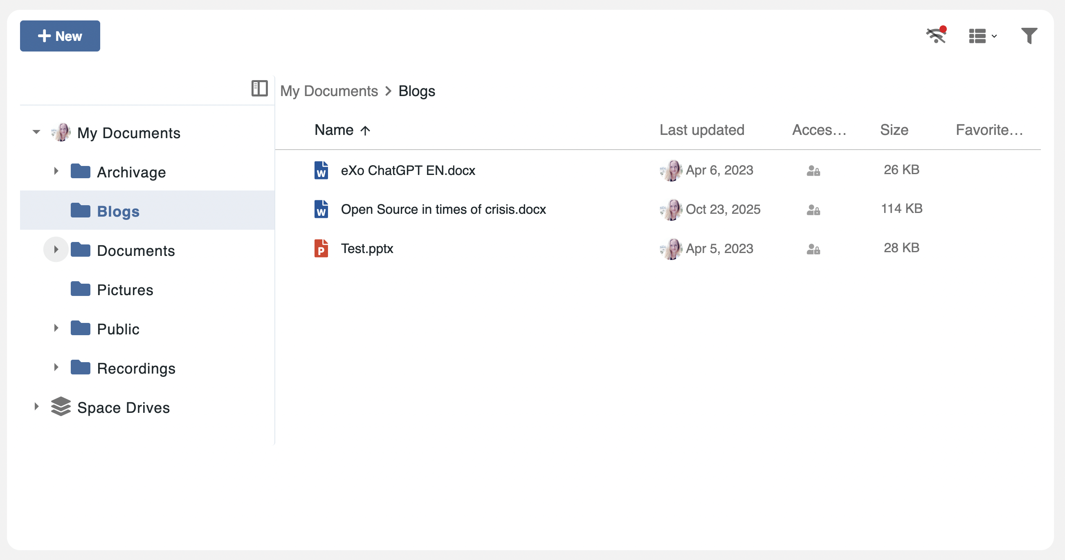
Task: Click the offline status wifi icon
Action: tap(937, 36)
